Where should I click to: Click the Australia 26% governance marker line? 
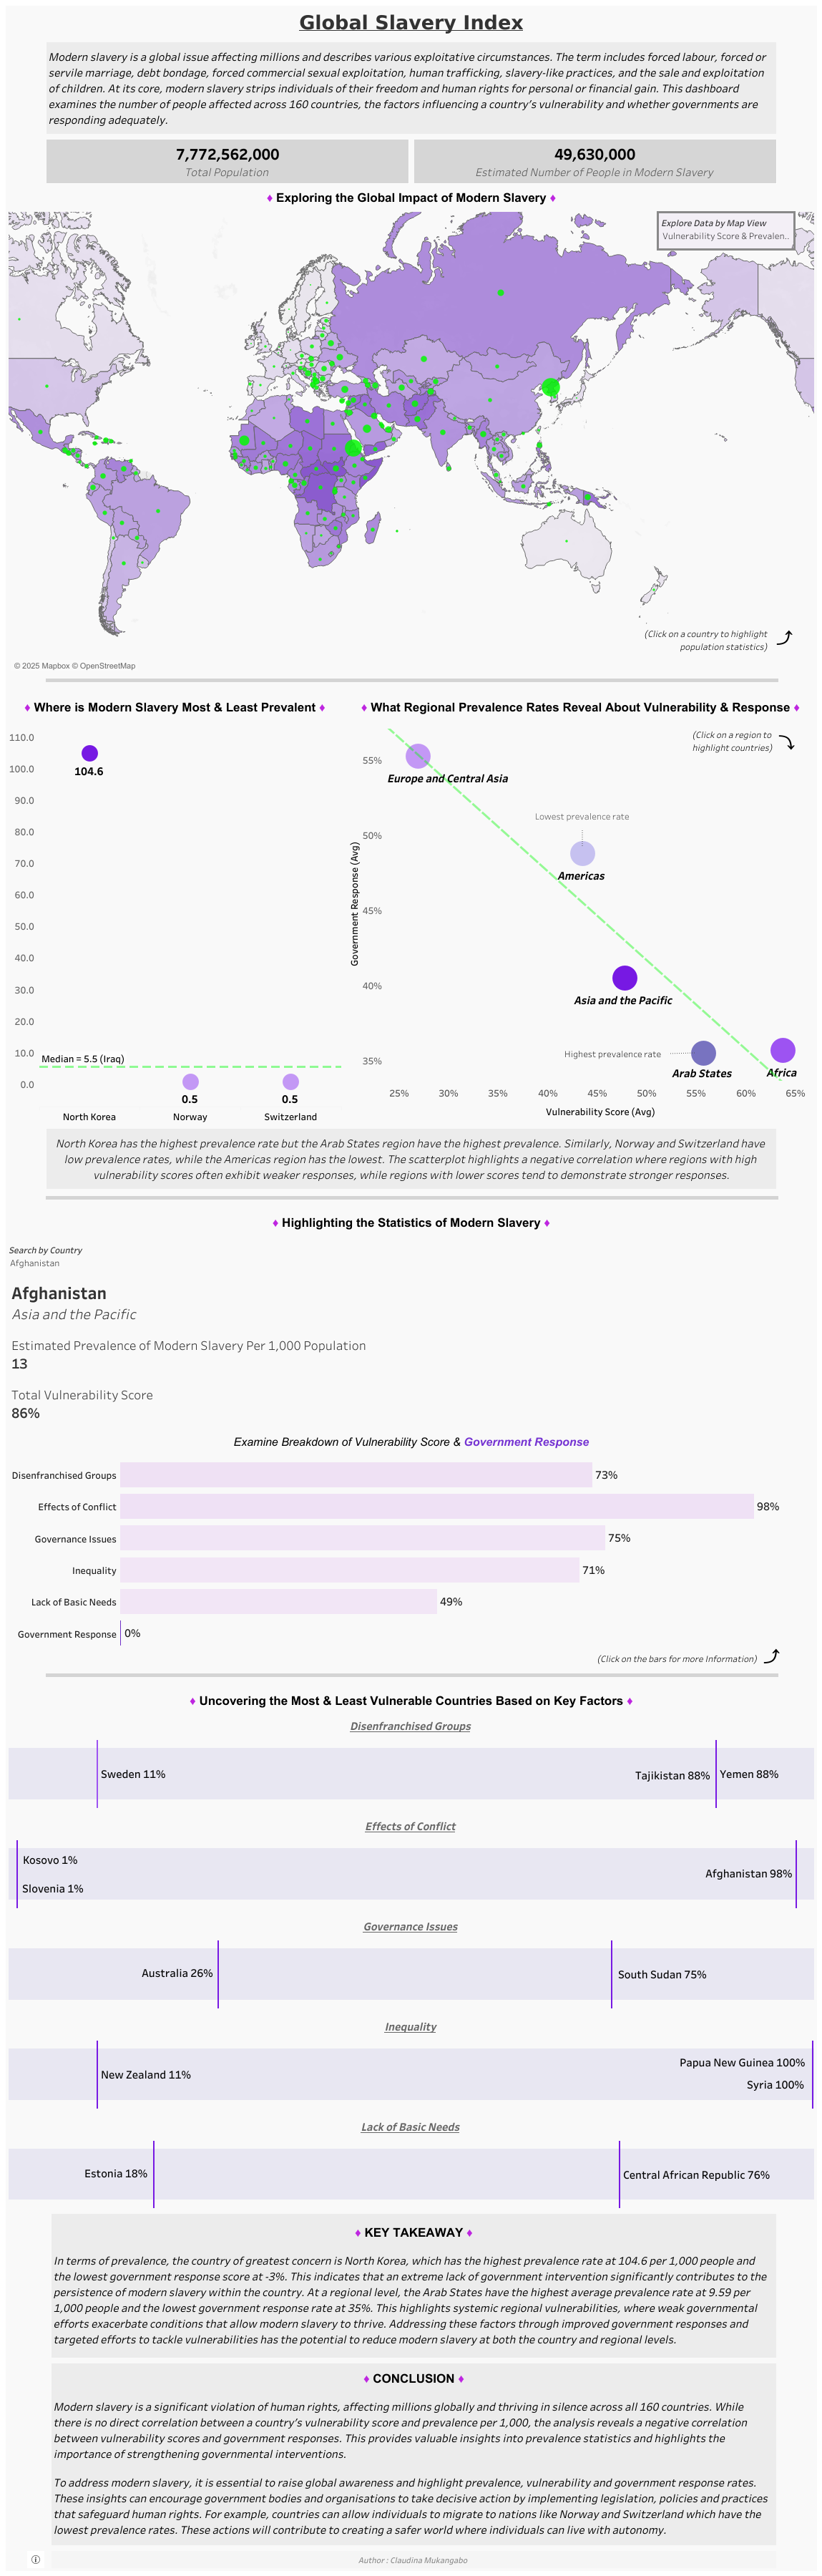click(218, 1973)
